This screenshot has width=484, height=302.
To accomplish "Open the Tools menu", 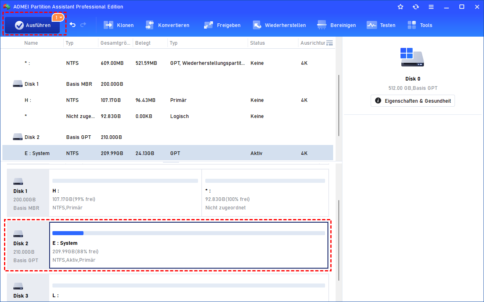I will [x=419, y=25].
